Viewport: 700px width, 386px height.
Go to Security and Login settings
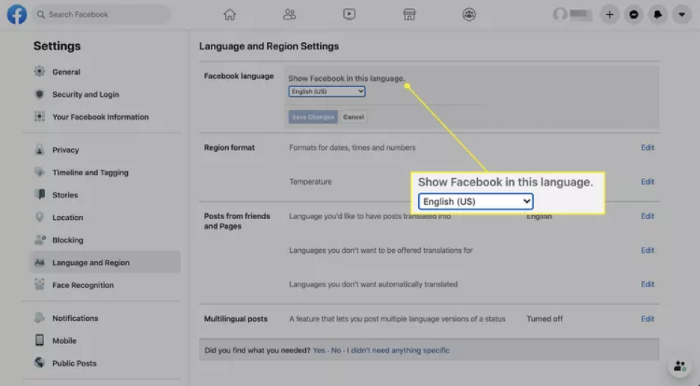(85, 95)
